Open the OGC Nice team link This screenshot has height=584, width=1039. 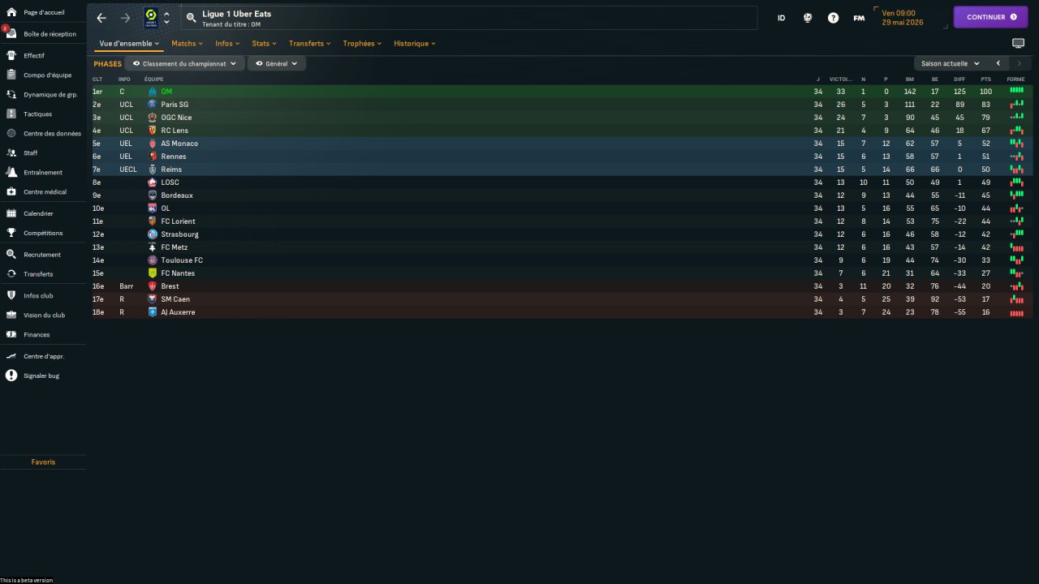[x=176, y=118]
